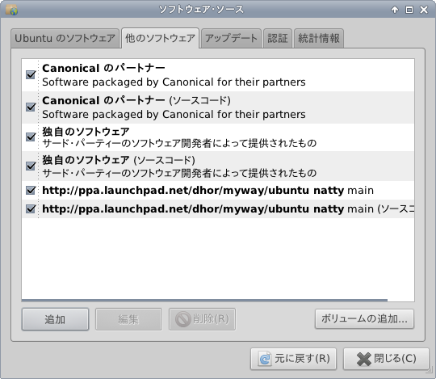Image resolution: width=436 pixels, height=379 pixels.
Task: Click the roll-up arrow icon in title bar
Action: pos(395,10)
